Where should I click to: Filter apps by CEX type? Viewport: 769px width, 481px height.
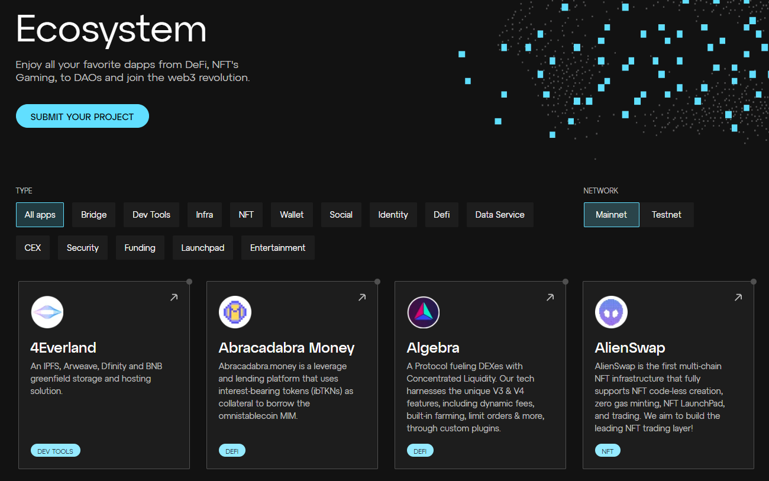[x=33, y=248]
